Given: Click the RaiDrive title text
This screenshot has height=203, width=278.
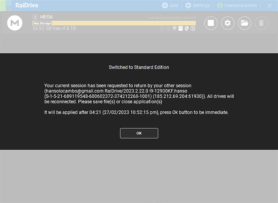Looking at the screenshot, I should tap(27, 5).
